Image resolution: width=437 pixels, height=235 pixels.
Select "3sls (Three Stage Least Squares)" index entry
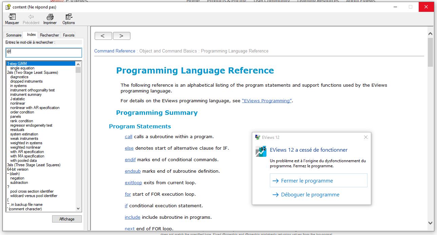34,165
